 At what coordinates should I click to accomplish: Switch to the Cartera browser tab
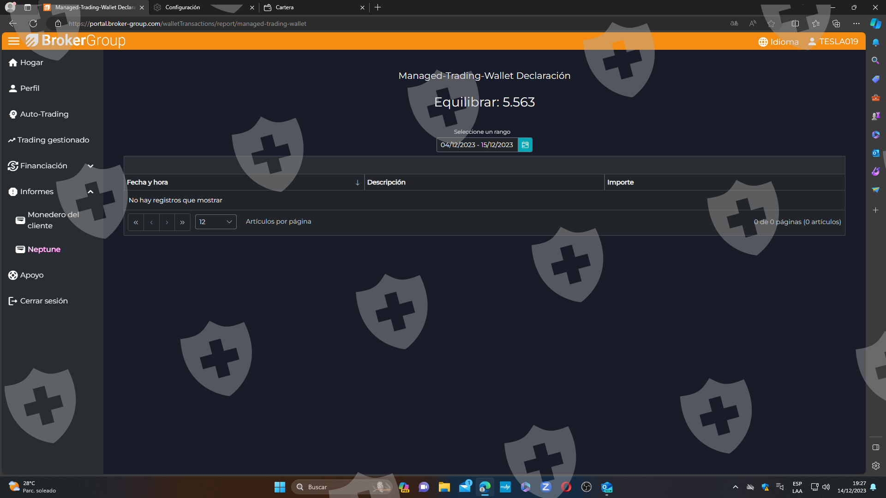(284, 7)
